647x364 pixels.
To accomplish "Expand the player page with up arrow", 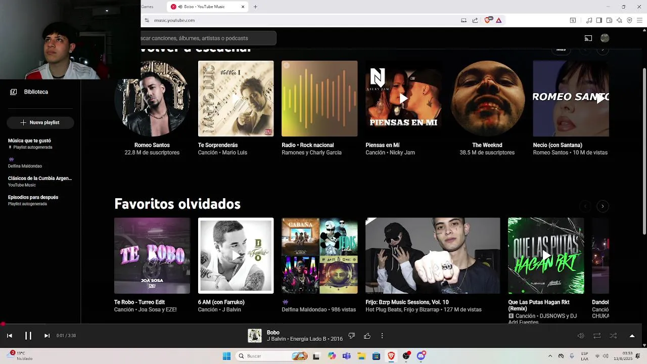I will point(632,336).
